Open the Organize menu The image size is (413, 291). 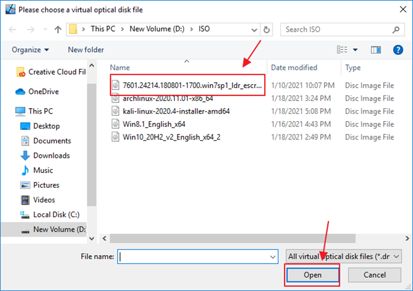30,50
